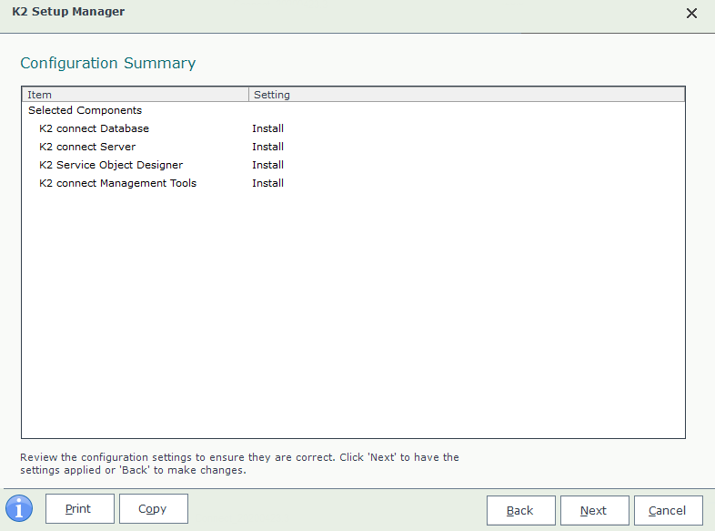Click Install setting for K2 connect Server

(268, 147)
